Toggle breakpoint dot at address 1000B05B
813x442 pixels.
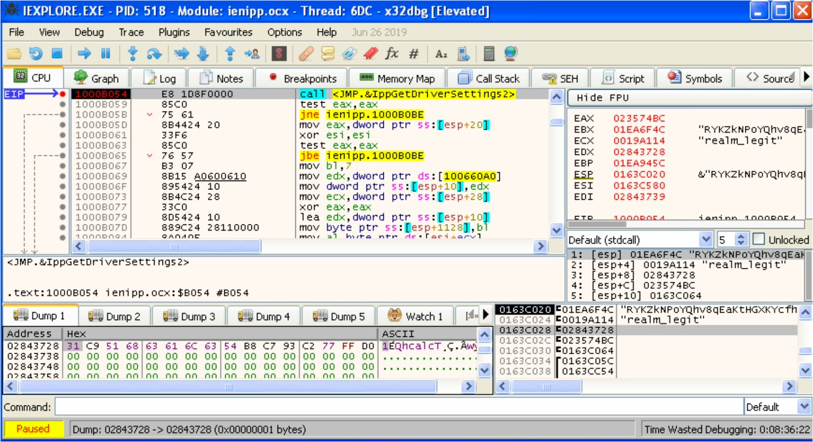coord(63,114)
